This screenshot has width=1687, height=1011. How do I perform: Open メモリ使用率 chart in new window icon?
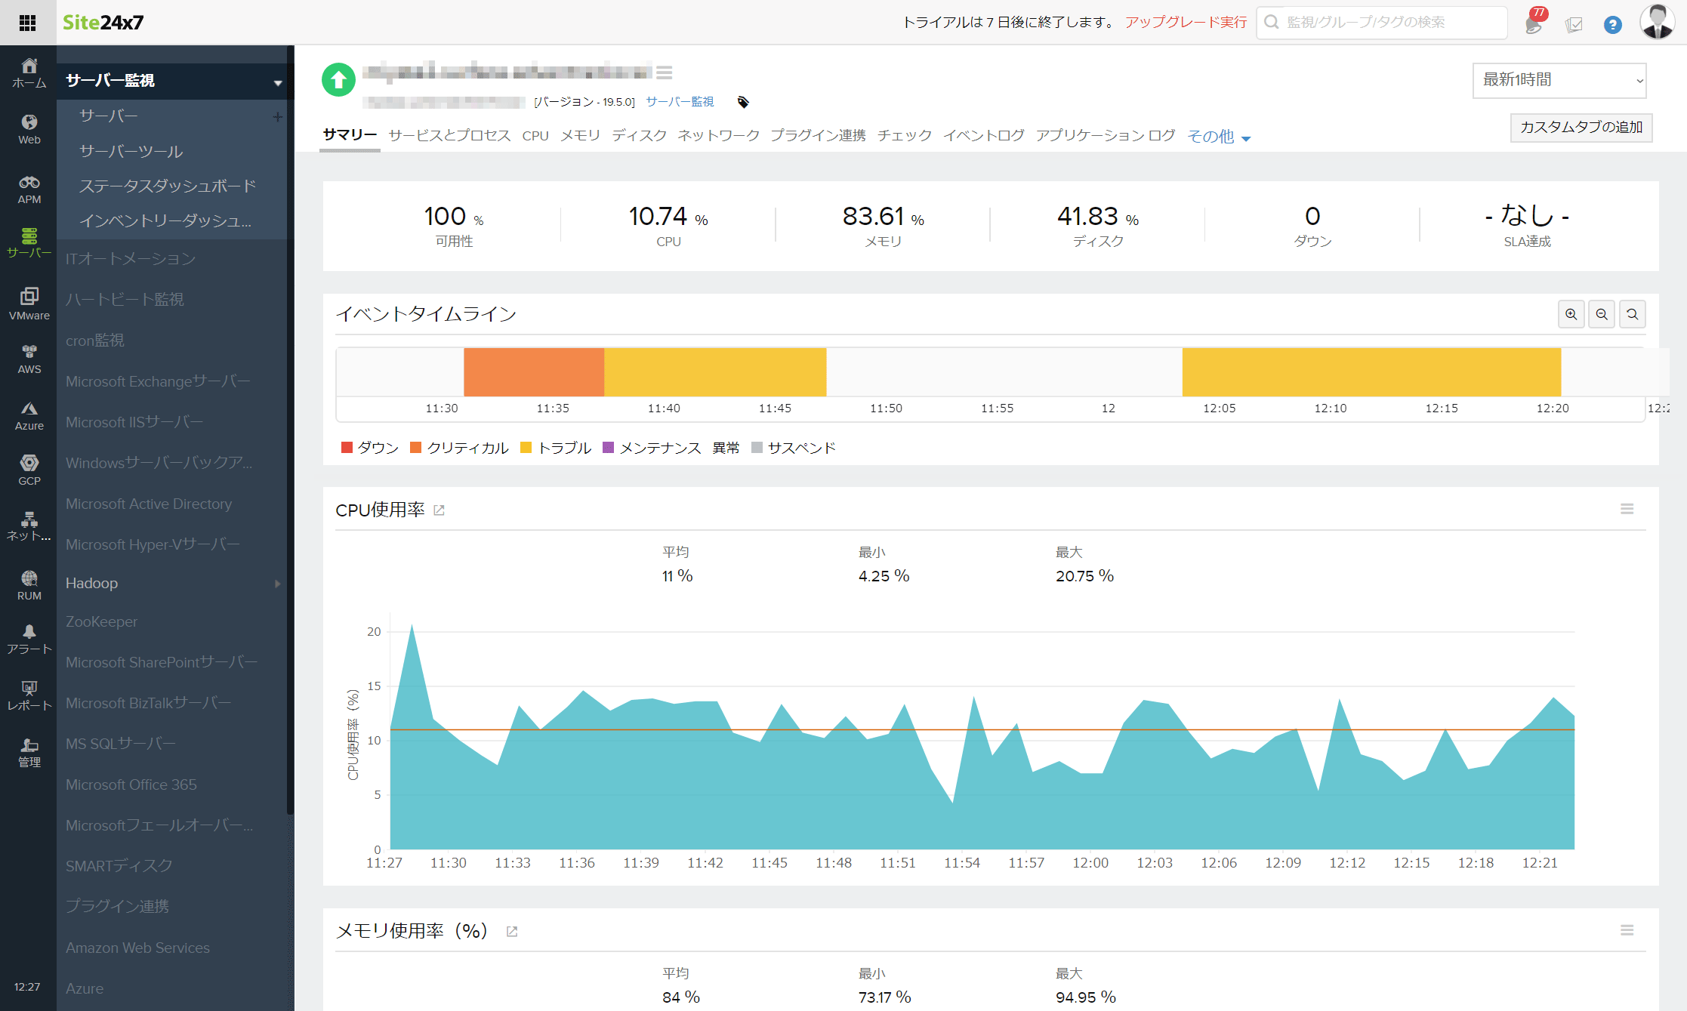point(511,931)
